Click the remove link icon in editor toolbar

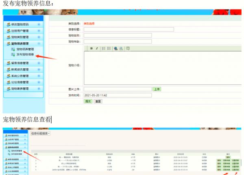tap(121, 48)
